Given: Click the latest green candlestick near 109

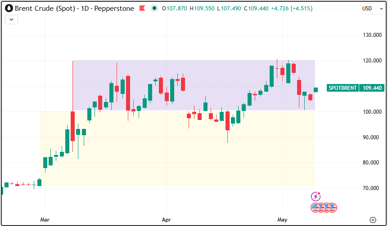Looking at the screenshot, I should point(316,90).
